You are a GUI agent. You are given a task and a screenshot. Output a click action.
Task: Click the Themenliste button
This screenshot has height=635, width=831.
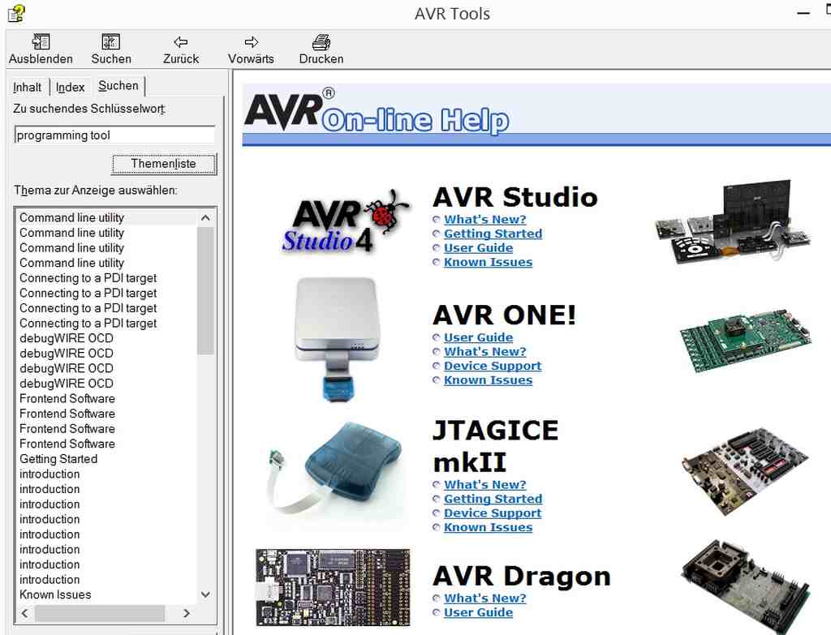[x=164, y=164]
